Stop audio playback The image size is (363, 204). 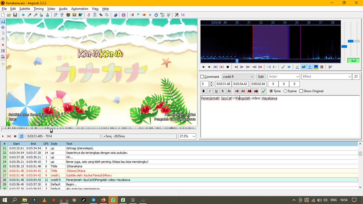(228, 67)
